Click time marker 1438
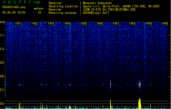 pos(132,23)
